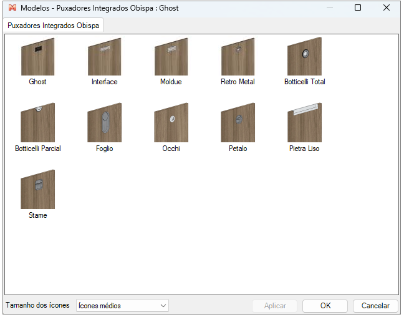Click the "Moldue" label text

tap(171, 82)
